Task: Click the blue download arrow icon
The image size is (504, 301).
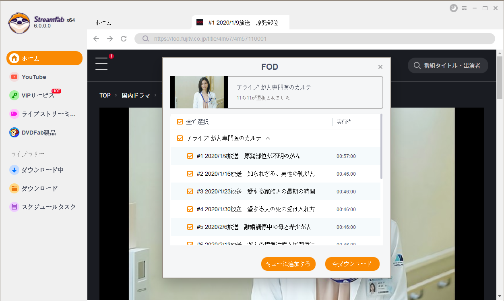Action: 14,170
